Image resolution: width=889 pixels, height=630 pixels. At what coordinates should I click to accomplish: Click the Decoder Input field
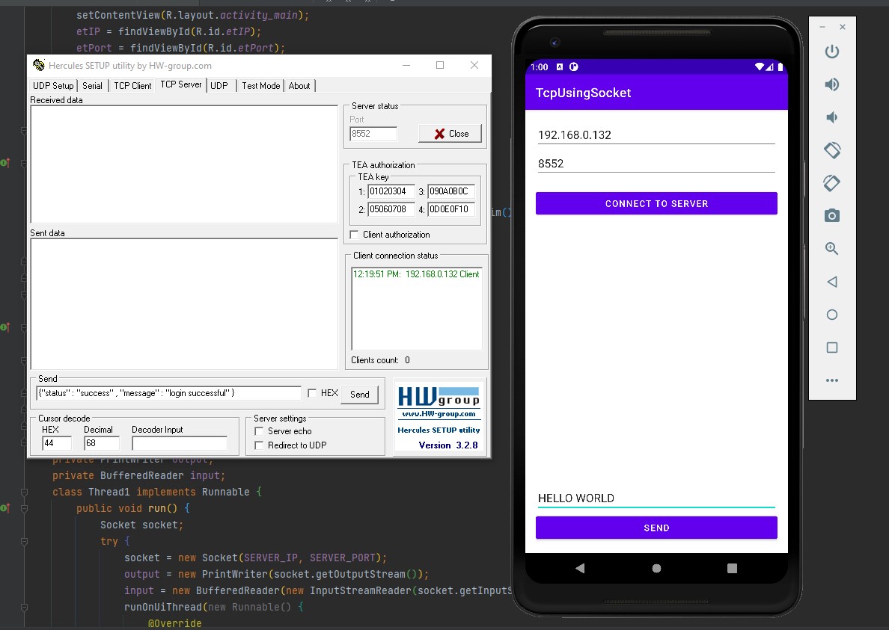click(x=179, y=443)
